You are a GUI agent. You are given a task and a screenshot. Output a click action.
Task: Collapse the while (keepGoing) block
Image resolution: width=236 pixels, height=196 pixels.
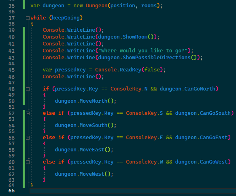[28, 18]
